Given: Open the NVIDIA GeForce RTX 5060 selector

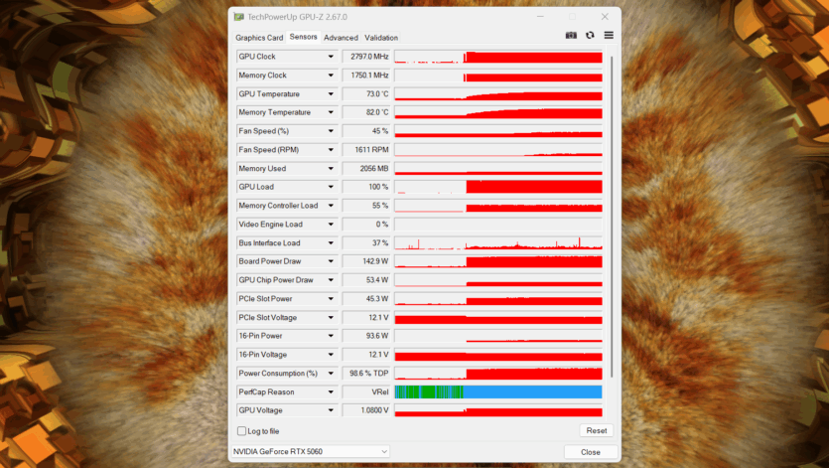Looking at the screenshot, I should pyautogui.click(x=310, y=451).
